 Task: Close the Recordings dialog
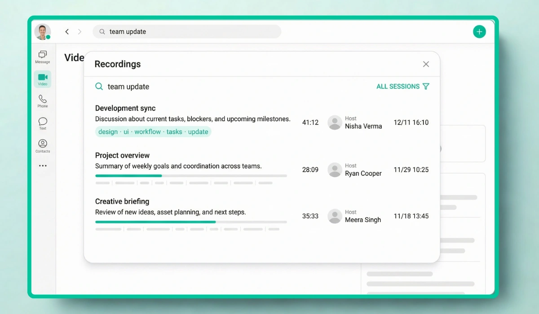pyautogui.click(x=426, y=64)
